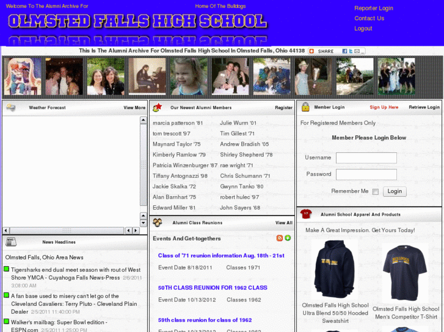The image size is (444, 332).
Task: Click the Member Login padlock icon
Action: click(x=305, y=107)
